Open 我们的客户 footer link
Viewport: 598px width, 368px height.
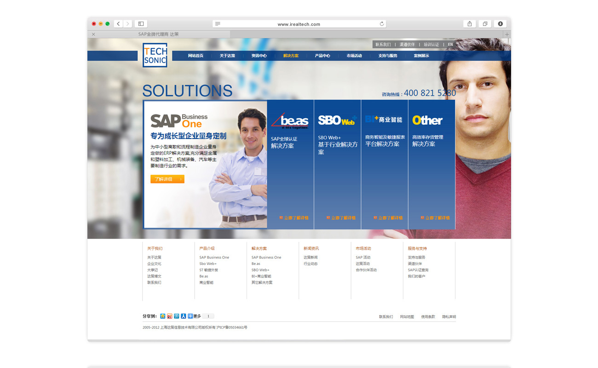pyautogui.click(x=416, y=276)
